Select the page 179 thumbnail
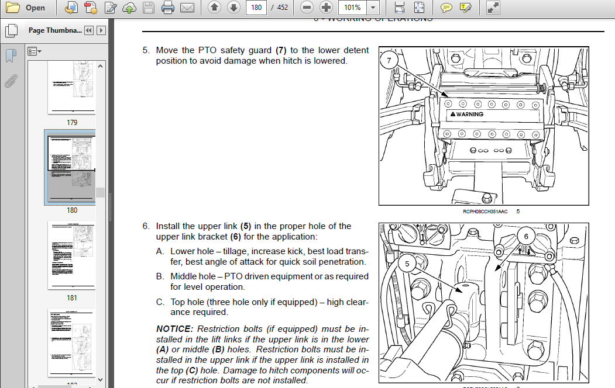615x388 pixels. 71,87
